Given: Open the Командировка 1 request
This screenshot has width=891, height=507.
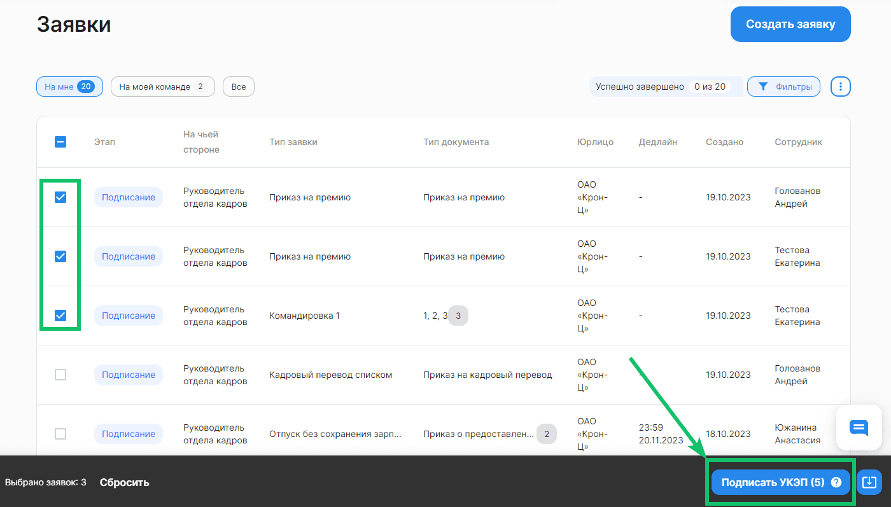Looking at the screenshot, I should 305,316.
